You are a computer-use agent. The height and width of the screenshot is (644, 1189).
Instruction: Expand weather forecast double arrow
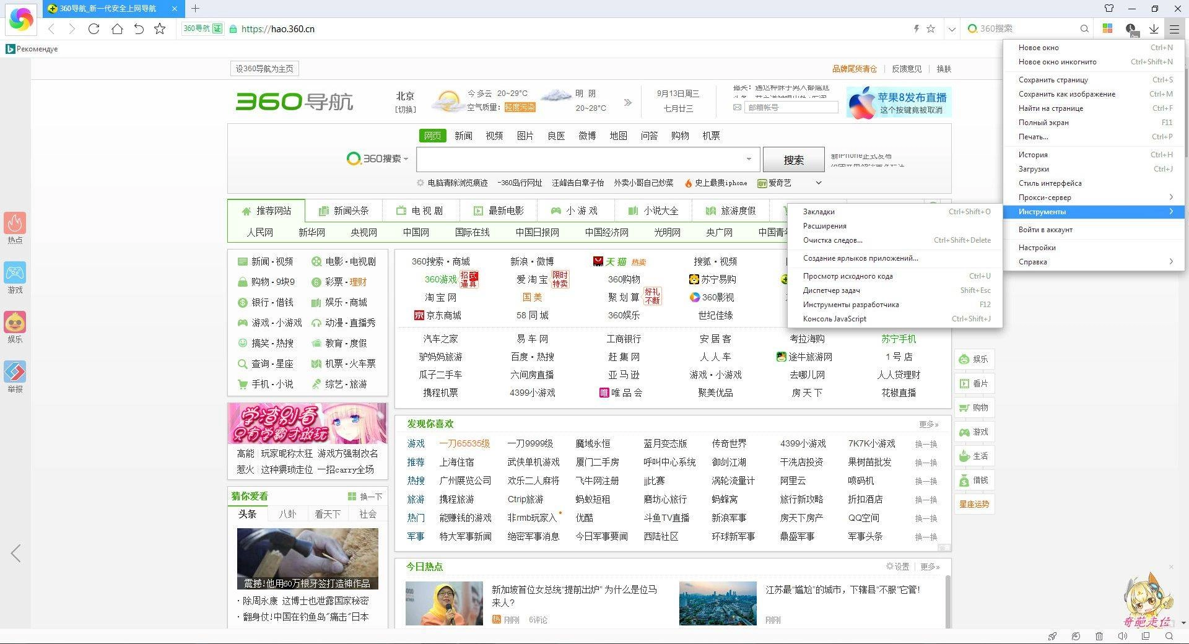tap(628, 102)
